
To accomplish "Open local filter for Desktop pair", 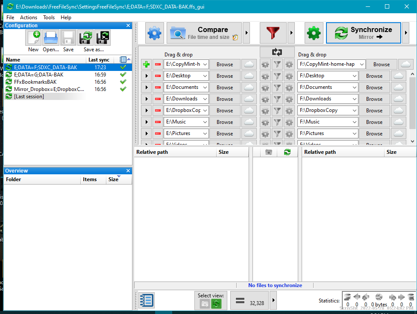I will (x=277, y=76).
